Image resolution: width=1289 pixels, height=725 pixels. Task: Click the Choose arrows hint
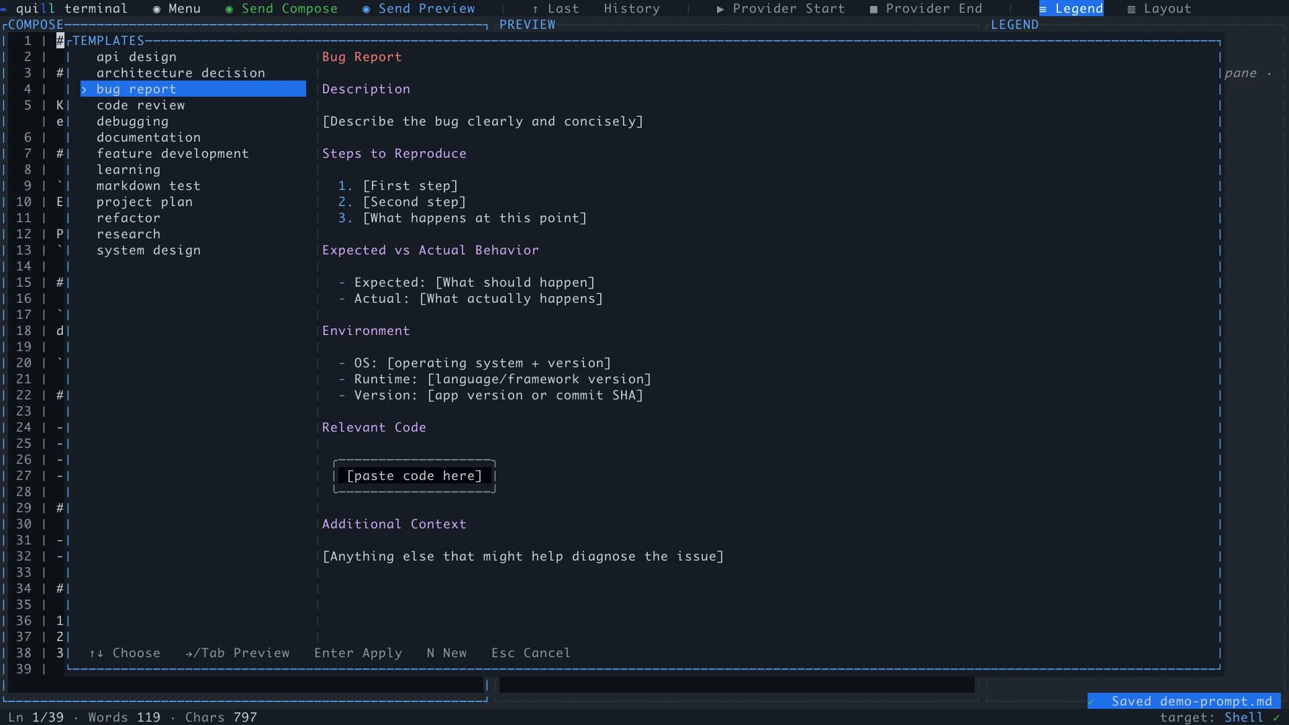(x=125, y=653)
